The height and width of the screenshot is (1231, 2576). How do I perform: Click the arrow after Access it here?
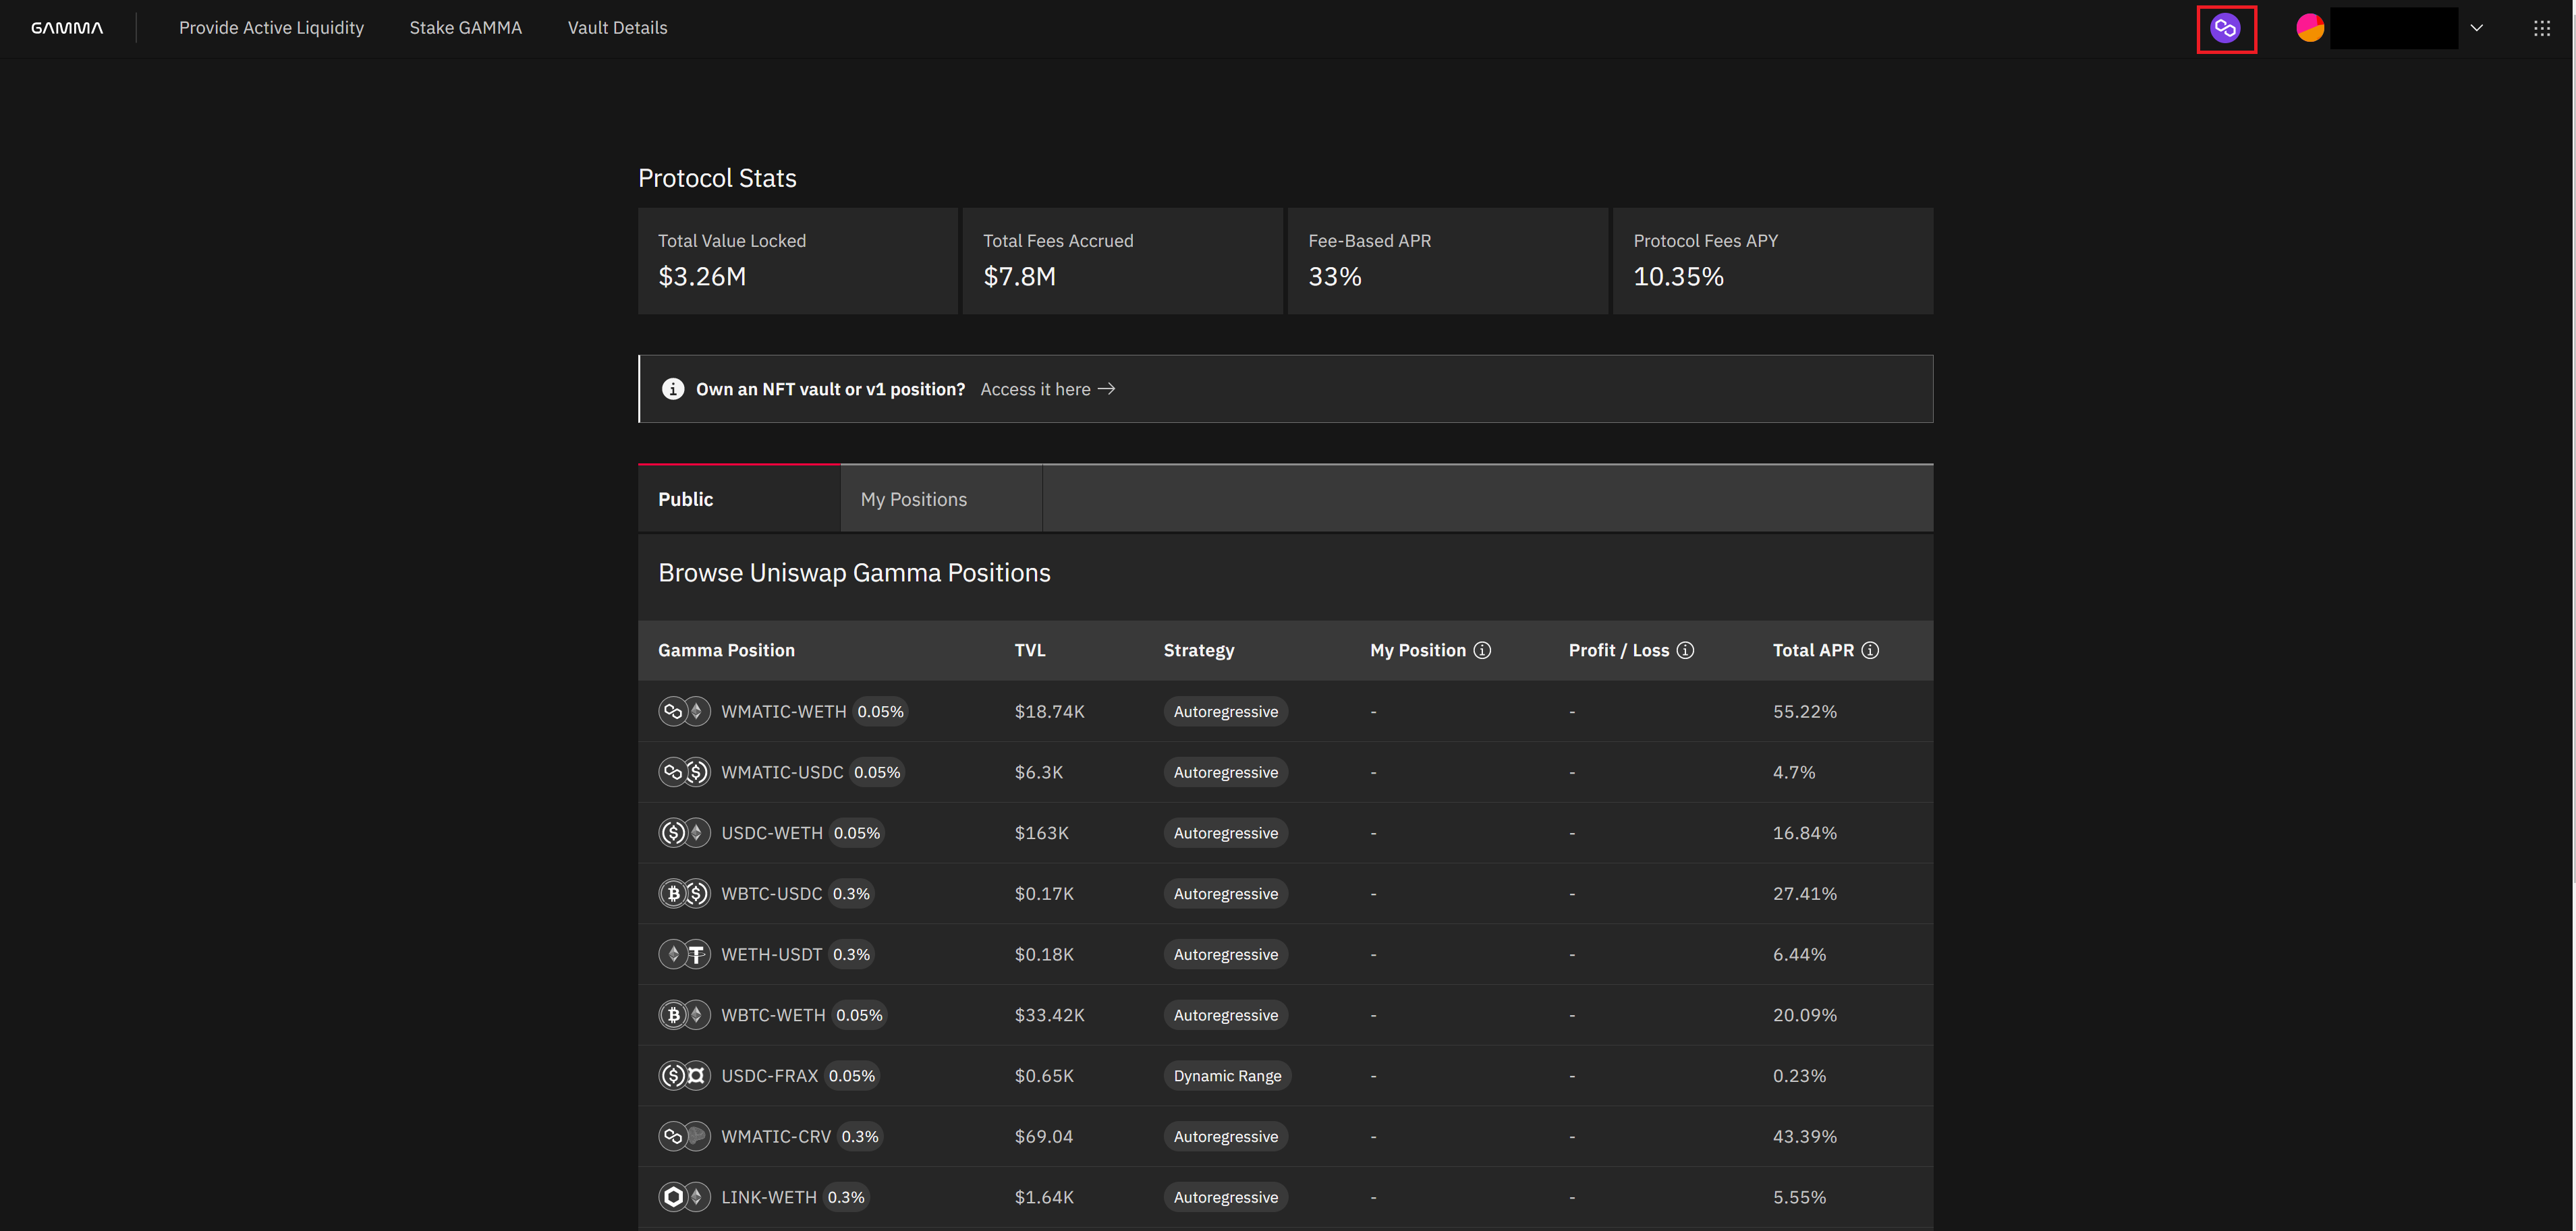(1106, 389)
